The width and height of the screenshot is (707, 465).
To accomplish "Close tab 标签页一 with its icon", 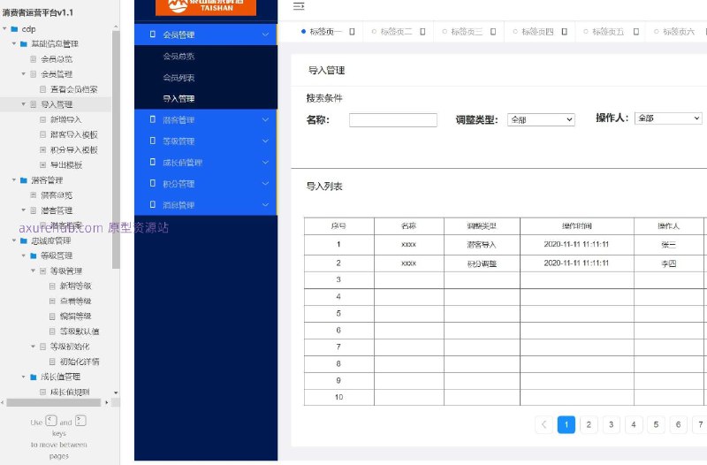I will [352, 32].
